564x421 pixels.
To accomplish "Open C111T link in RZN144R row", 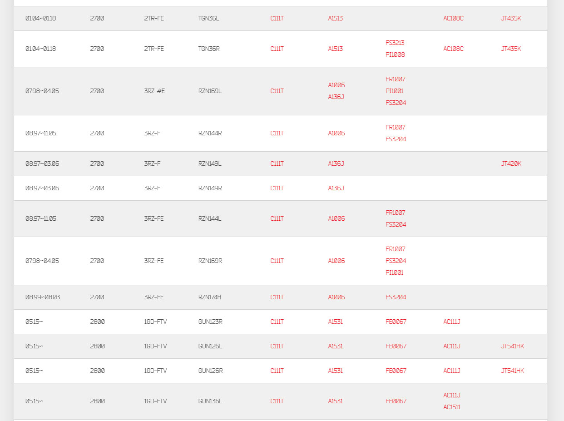I will 277,133.
